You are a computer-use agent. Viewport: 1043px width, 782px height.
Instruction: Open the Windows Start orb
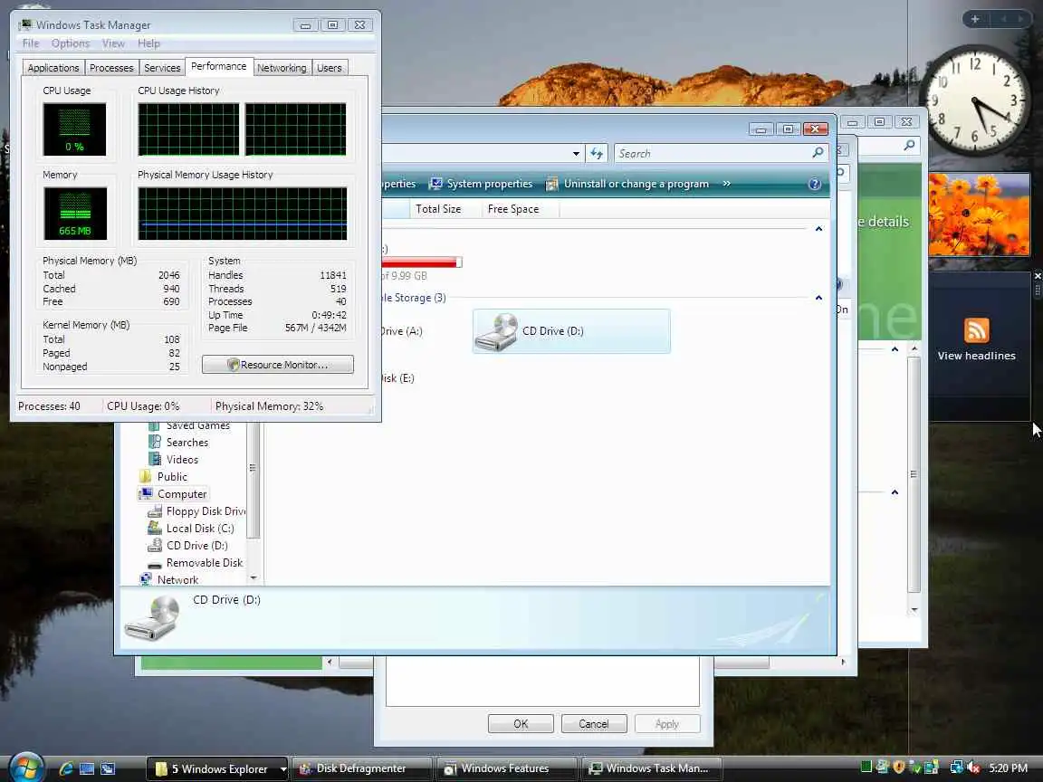click(26, 767)
